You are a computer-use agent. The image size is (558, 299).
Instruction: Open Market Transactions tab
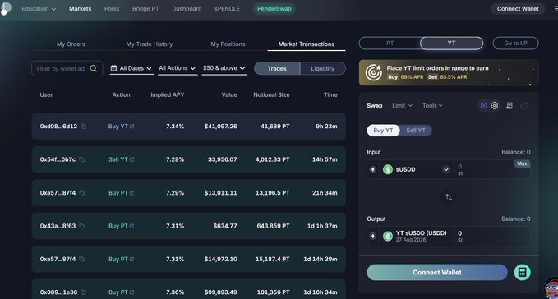point(306,44)
